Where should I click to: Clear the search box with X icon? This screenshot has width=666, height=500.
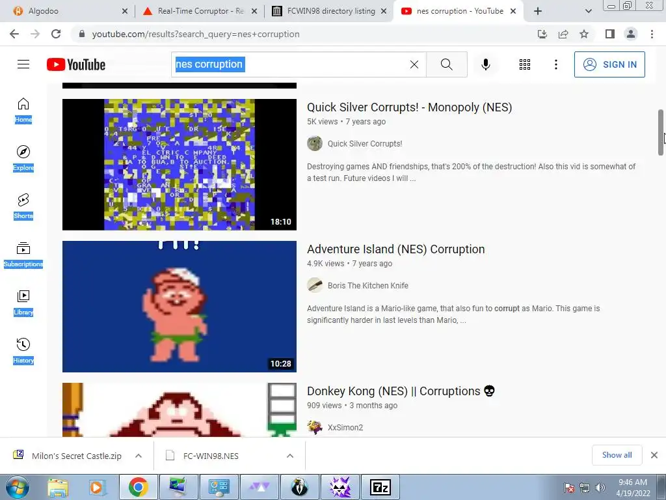414,64
